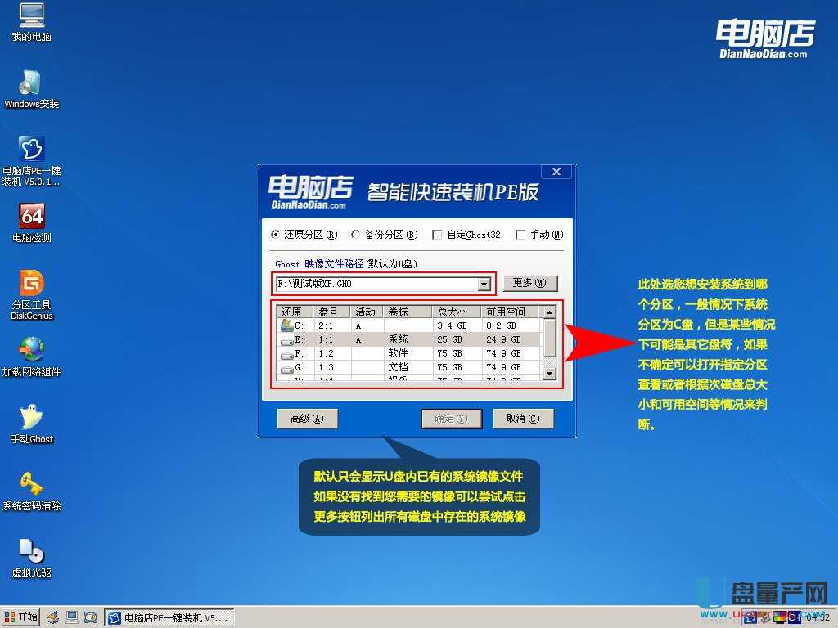Select the 系统 partition row label
This screenshot has height=628, width=838.
(x=399, y=339)
